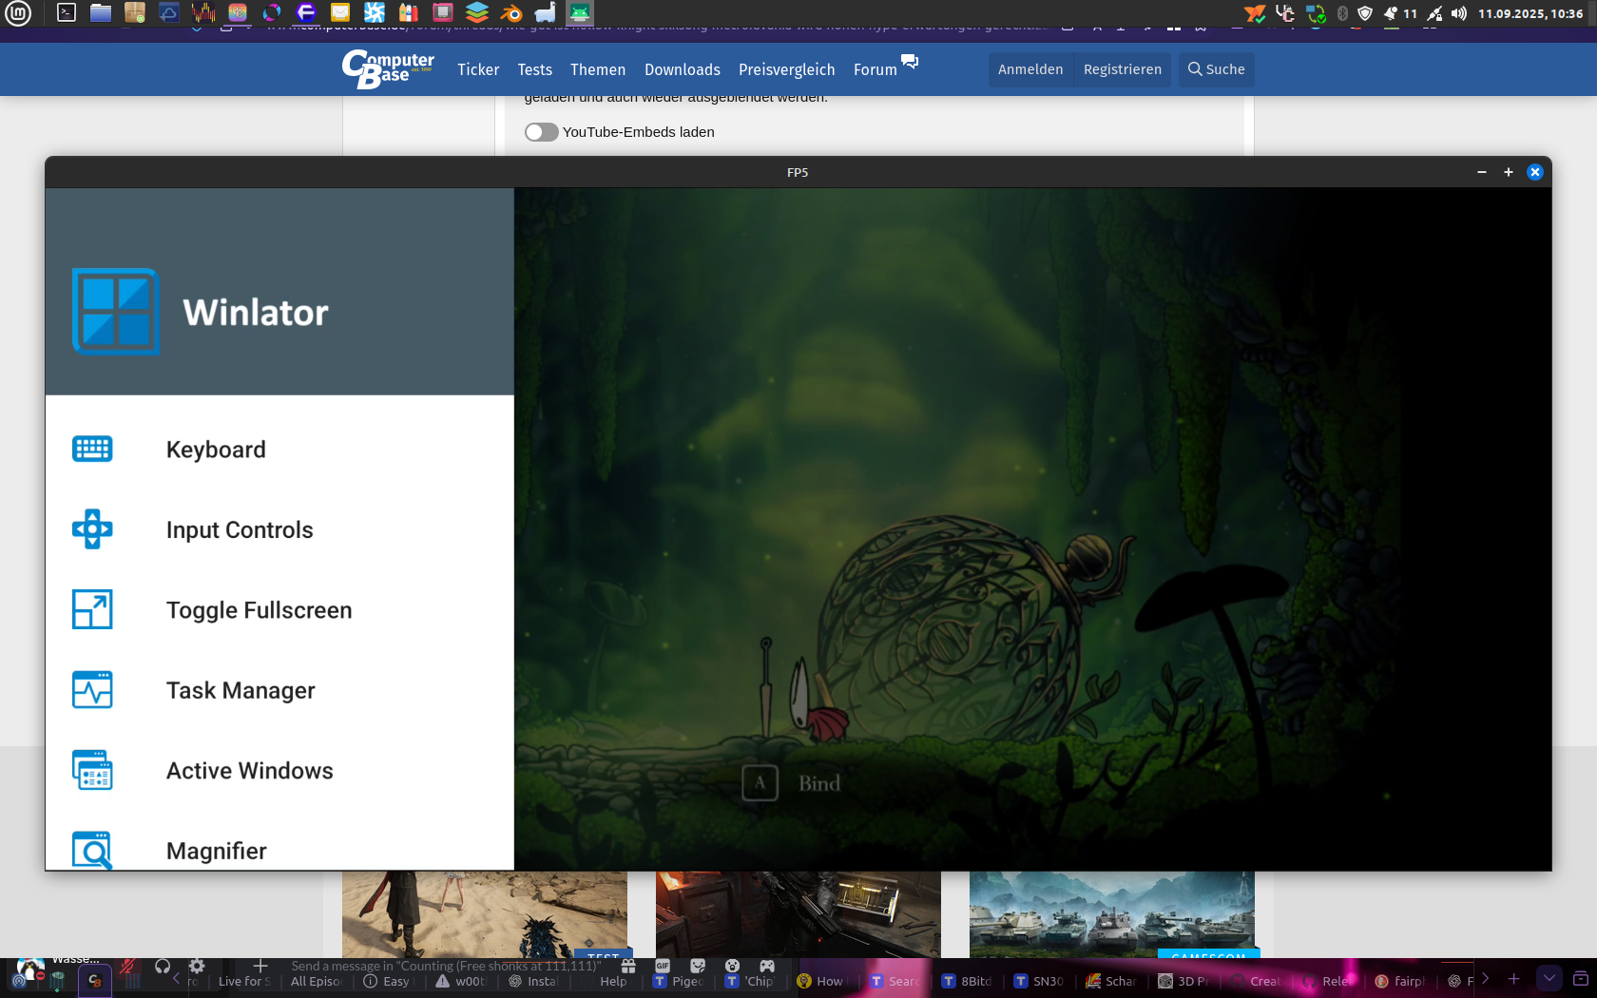Open the clock and calendar applet
This screenshot has height=998, width=1597.
pos(1530,13)
